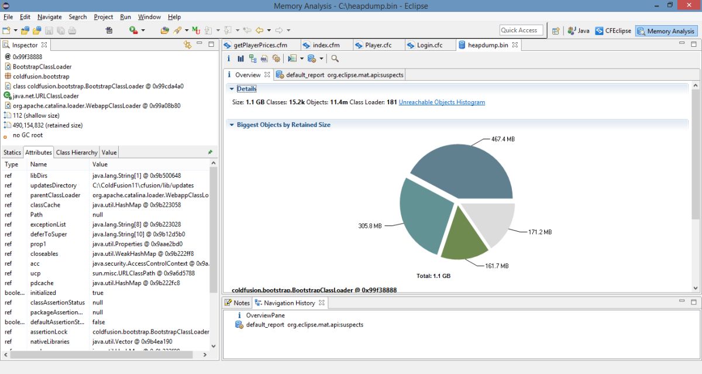The height and width of the screenshot is (374, 702).
Task: Maximize the Inspector view
Action: 211,43
